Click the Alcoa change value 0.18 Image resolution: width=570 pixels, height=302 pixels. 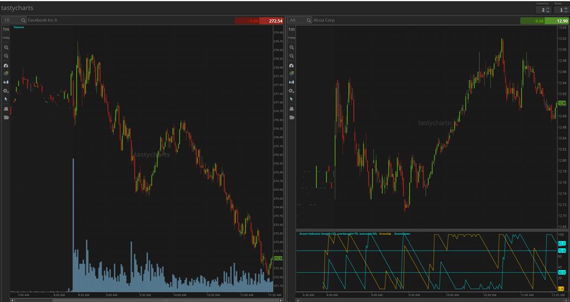tap(539, 21)
